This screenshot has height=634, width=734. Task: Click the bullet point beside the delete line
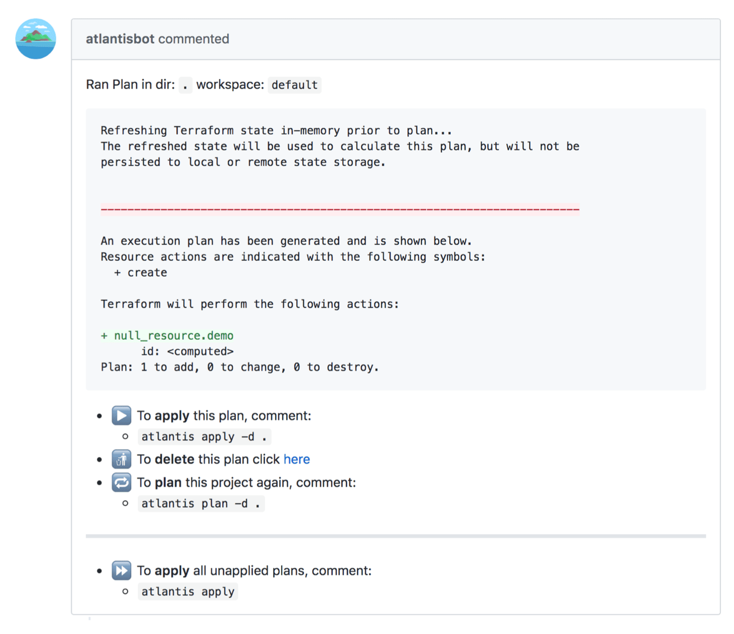(x=100, y=459)
